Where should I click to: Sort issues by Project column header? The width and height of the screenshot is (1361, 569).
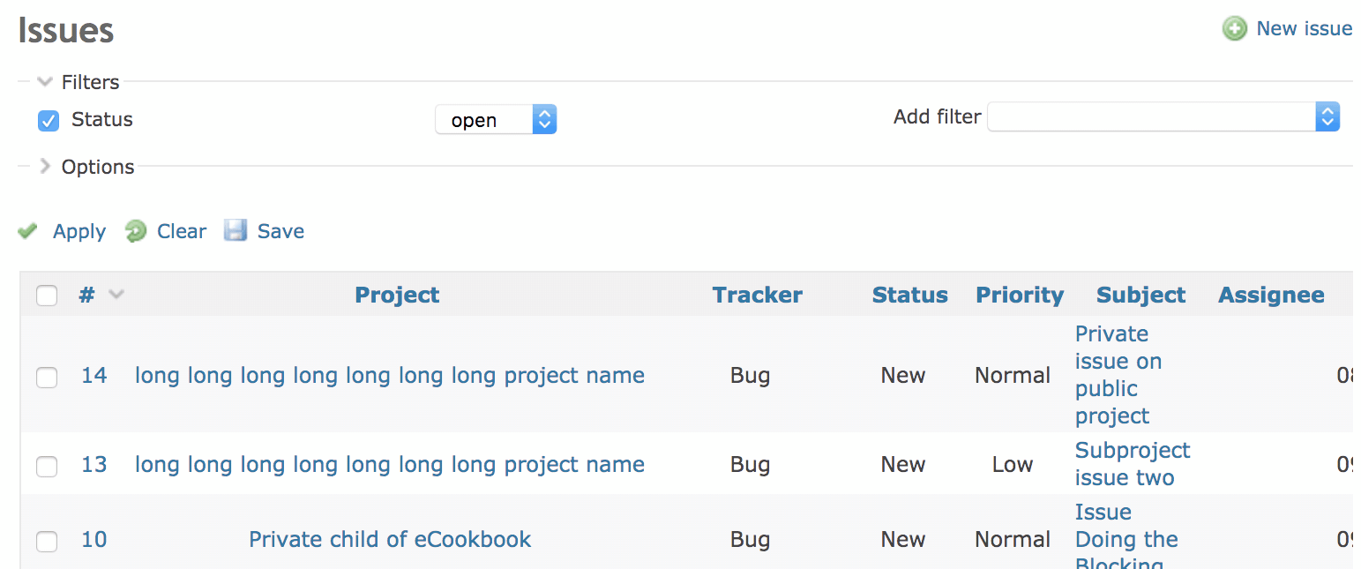click(397, 295)
